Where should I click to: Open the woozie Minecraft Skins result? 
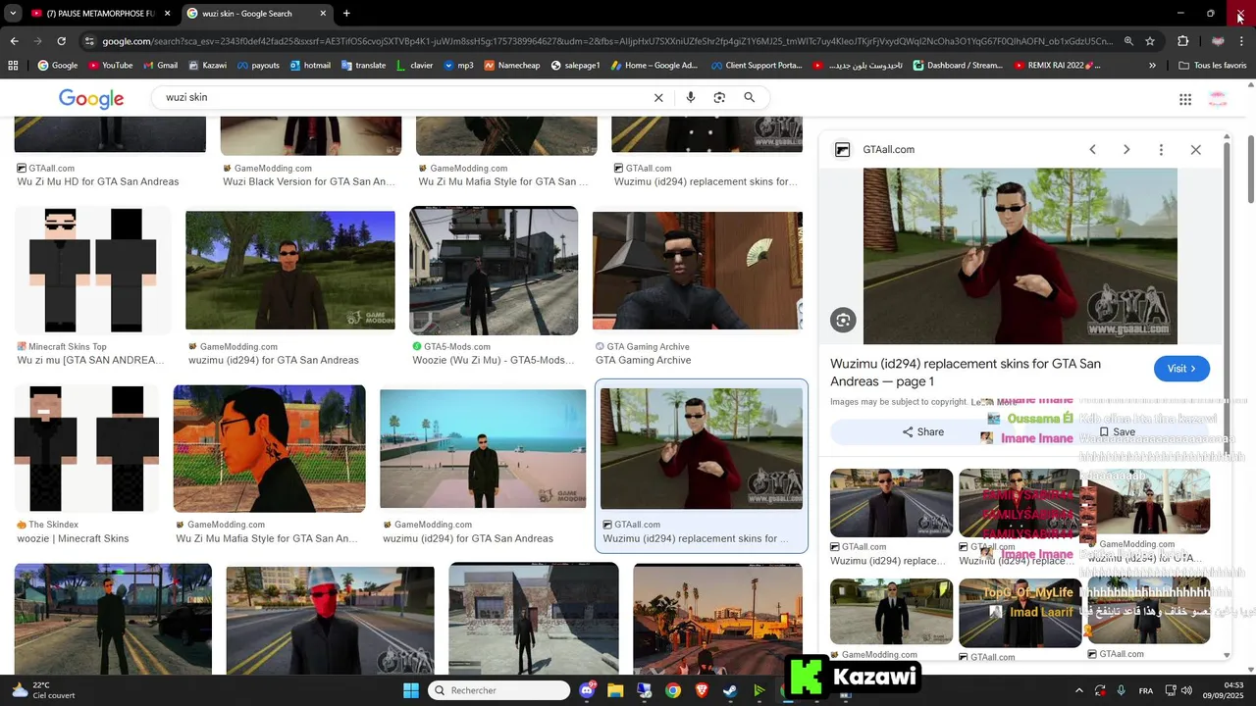tap(73, 538)
